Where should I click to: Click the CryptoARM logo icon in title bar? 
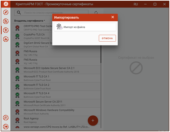click(6, 4)
